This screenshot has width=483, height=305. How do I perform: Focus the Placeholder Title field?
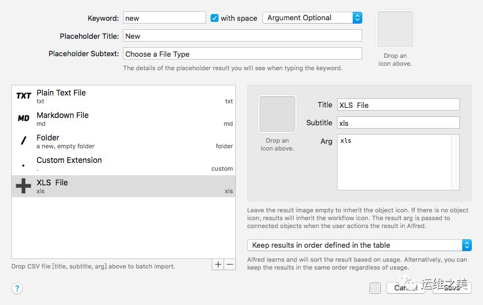pyautogui.click(x=242, y=36)
